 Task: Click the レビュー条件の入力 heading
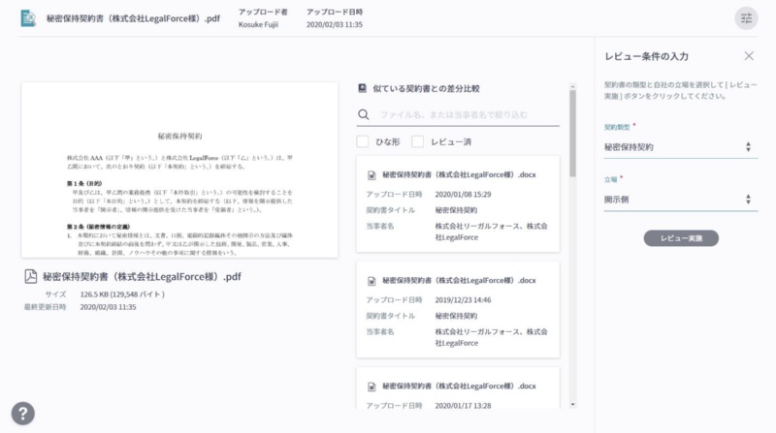(x=646, y=56)
